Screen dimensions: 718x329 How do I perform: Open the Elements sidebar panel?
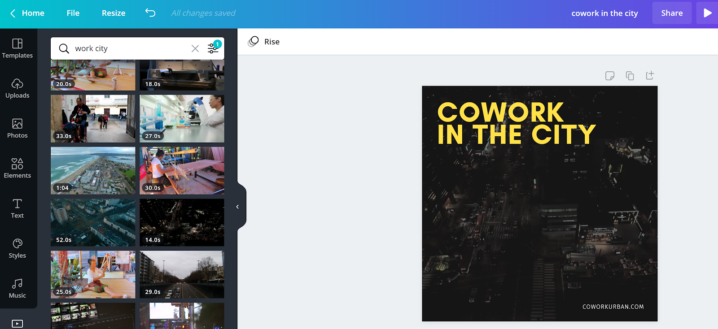(x=18, y=169)
